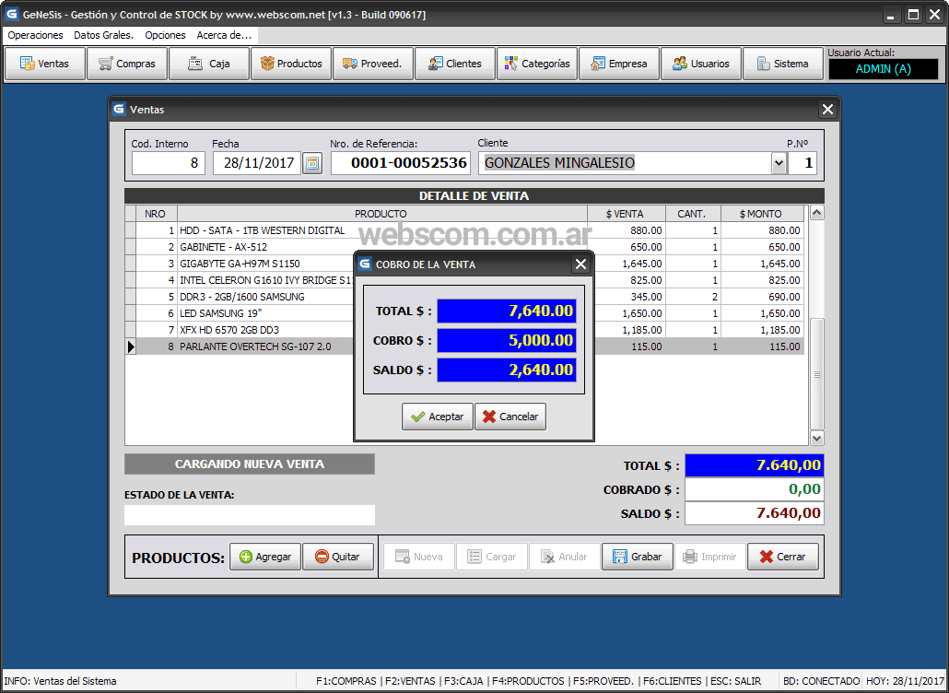Screen dimensions: 949x693
Task: Open the Operaciones menu
Action: pos(36,35)
